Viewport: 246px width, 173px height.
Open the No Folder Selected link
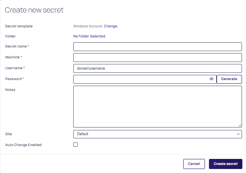(89, 36)
